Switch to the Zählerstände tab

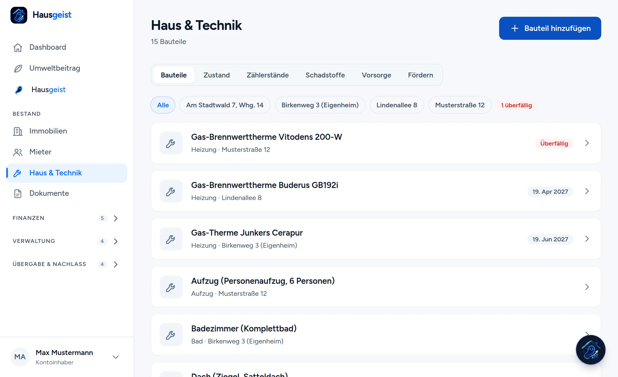click(268, 75)
